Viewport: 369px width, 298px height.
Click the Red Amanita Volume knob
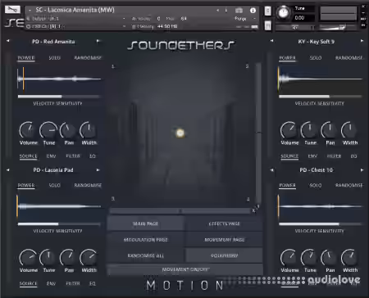coord(28,130)
